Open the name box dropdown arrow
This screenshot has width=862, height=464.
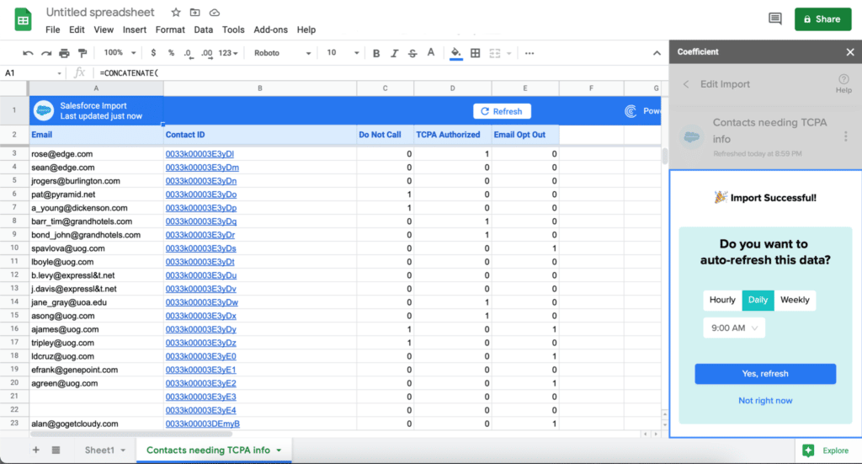(x=59, y=73)
